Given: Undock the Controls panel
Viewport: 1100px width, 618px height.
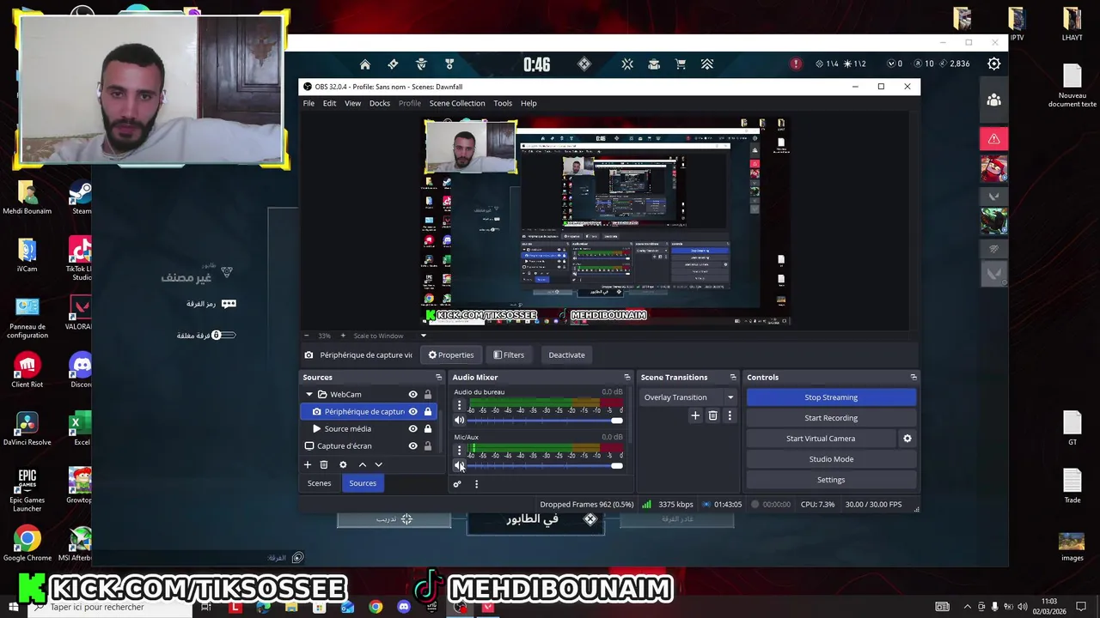Looking at the screenshot, I should click(914, 378).
